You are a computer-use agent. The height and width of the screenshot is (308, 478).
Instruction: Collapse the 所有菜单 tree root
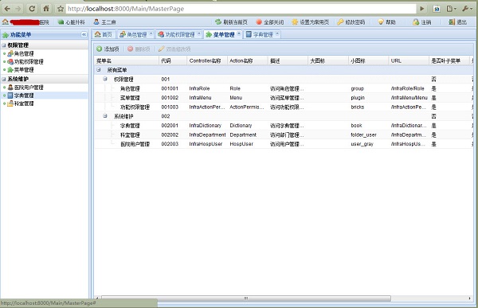click(x=99, y=70)
